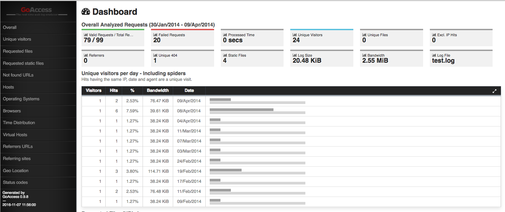Click the 7.59% percentage cell
The width and height of the screenshot is (505, 212).
[132, 111]
